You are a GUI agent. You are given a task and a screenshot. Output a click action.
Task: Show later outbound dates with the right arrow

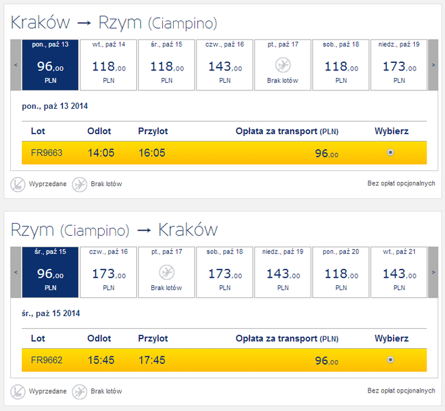point(433,65)
